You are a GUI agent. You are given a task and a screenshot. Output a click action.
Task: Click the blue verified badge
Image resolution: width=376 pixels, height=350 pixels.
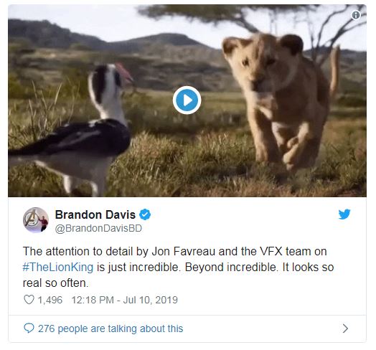pos(145,214)
